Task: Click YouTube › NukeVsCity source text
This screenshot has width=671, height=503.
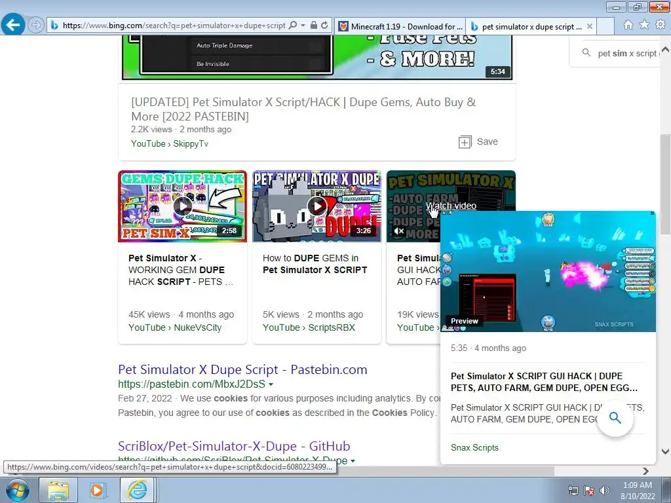Action: click(x=175, y=327)
